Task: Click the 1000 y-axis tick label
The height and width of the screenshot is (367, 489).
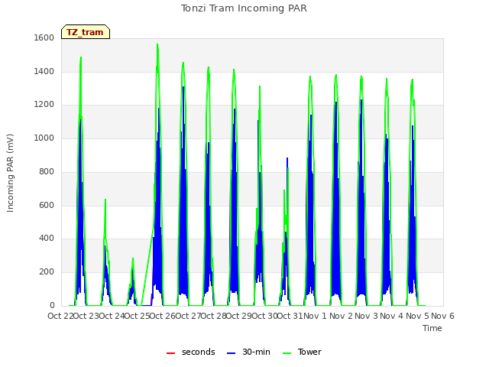Action: [x=44, y=138]
